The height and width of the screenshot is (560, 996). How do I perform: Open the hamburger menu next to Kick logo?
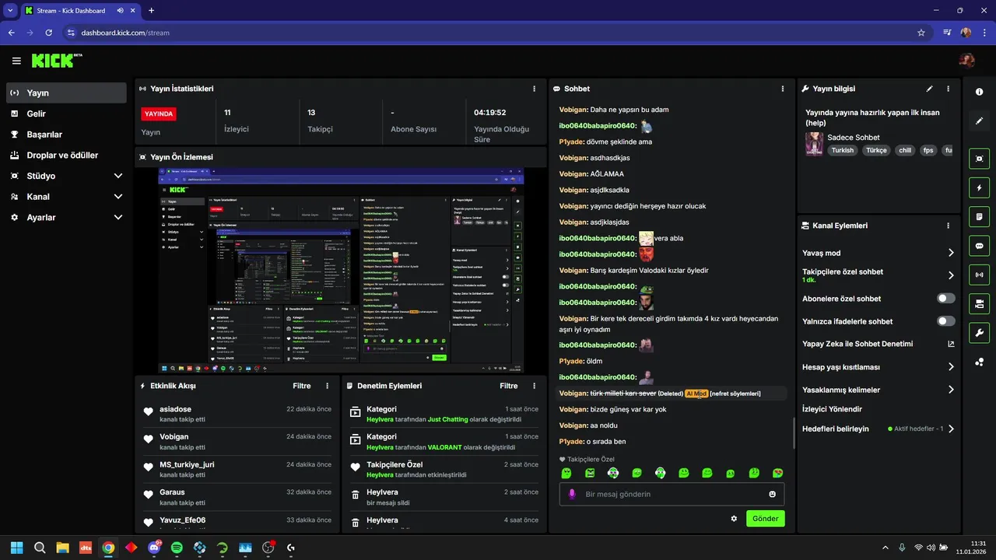pyautogui.click(x=16, y=61)
